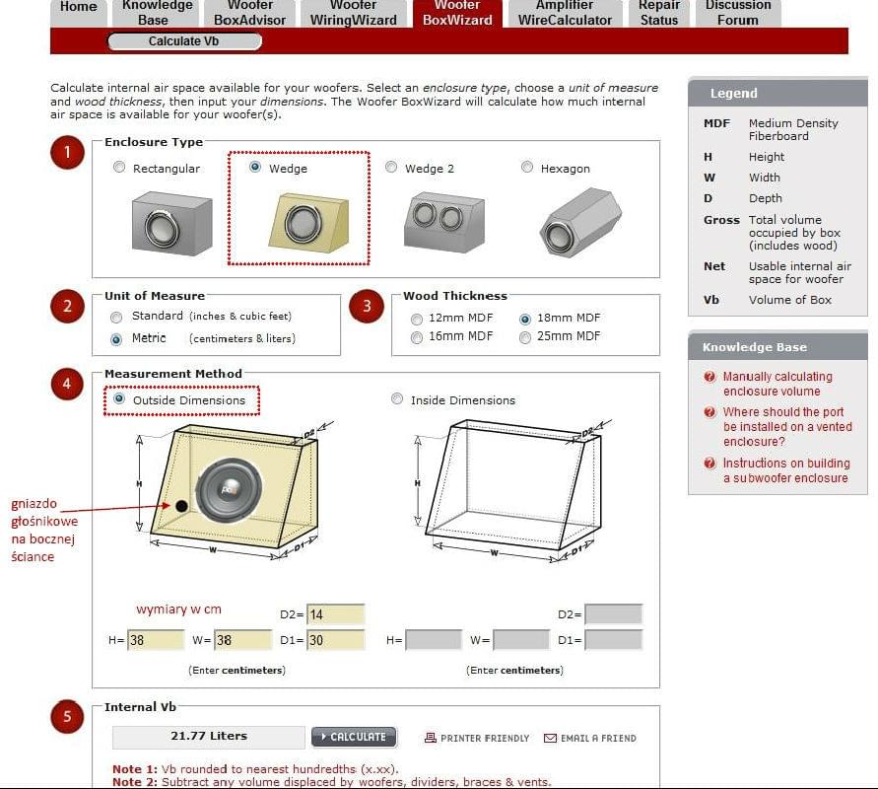Image resolution: width=878 pixels, height=789 pixels.
Task: Click the Email a Friend envelope icon
Action: (x=551, y=738)
